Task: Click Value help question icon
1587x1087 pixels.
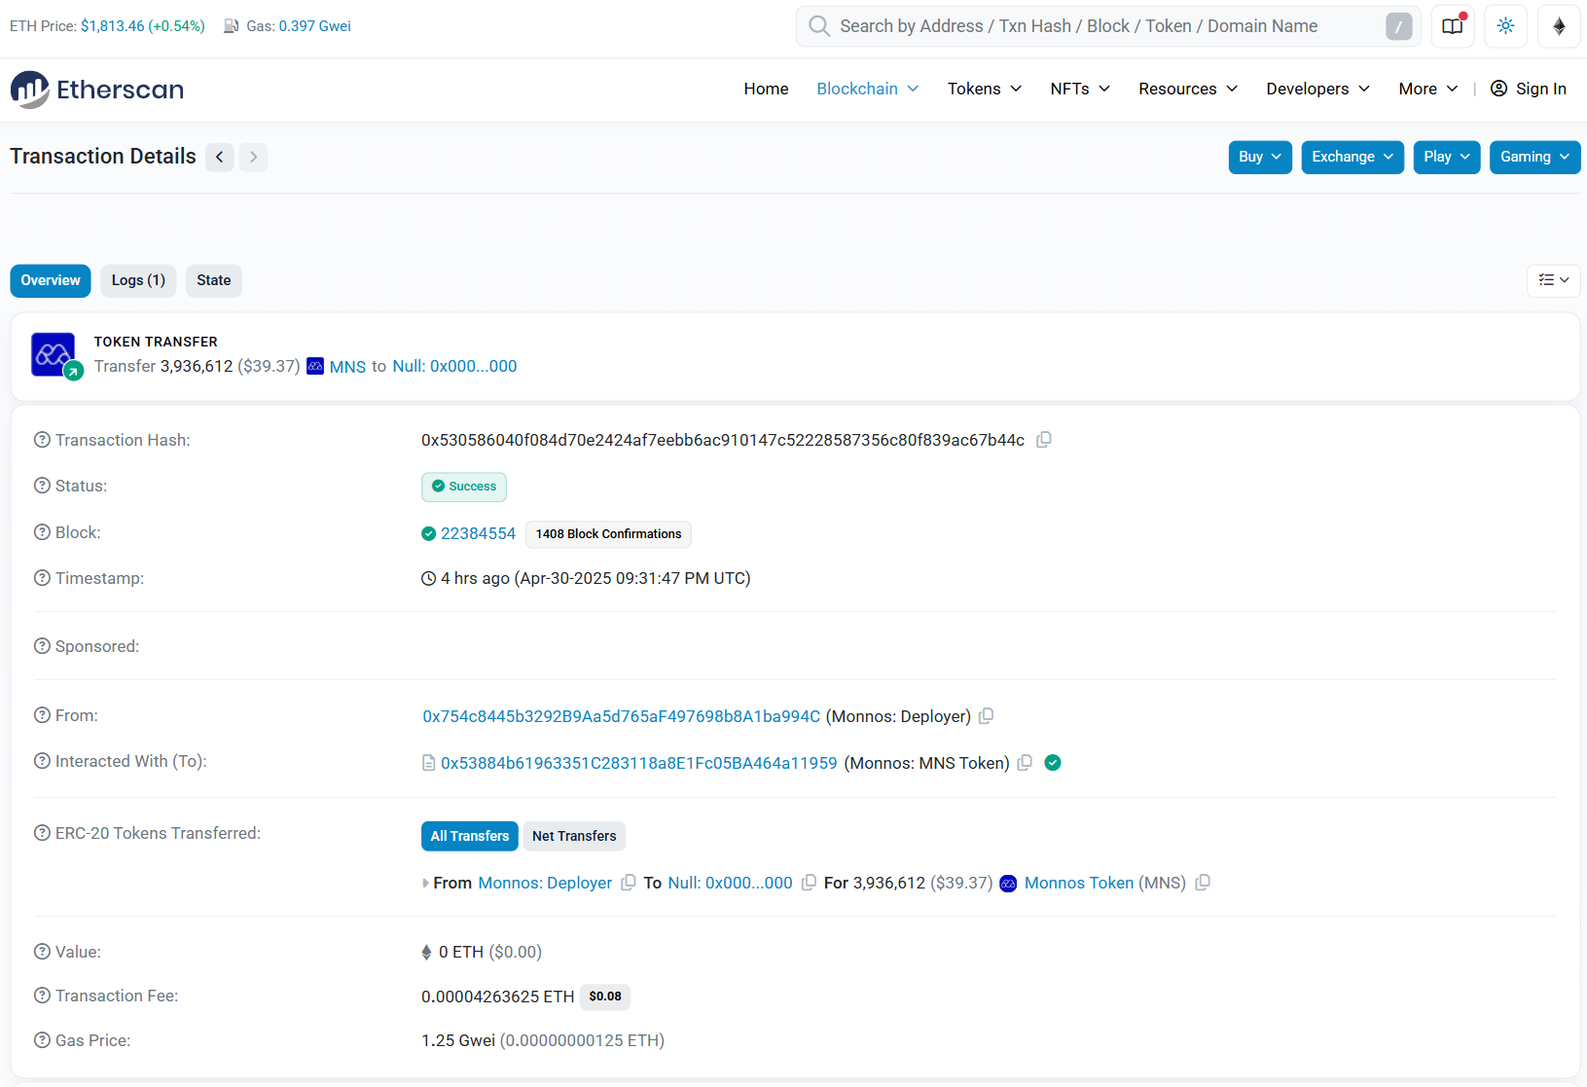Action: pyautogui.click(x=42, y=952)
